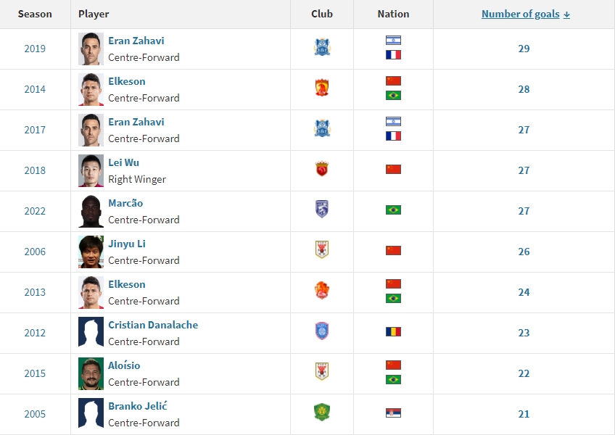Open Jinyu Li's player profile link
Viewport: 615px width, 435px height.
[x=127, y=244]
